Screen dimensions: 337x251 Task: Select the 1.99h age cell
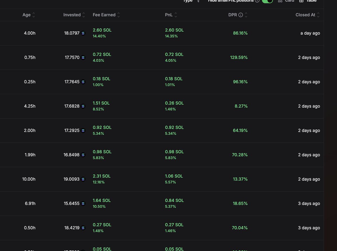[30, 155]
